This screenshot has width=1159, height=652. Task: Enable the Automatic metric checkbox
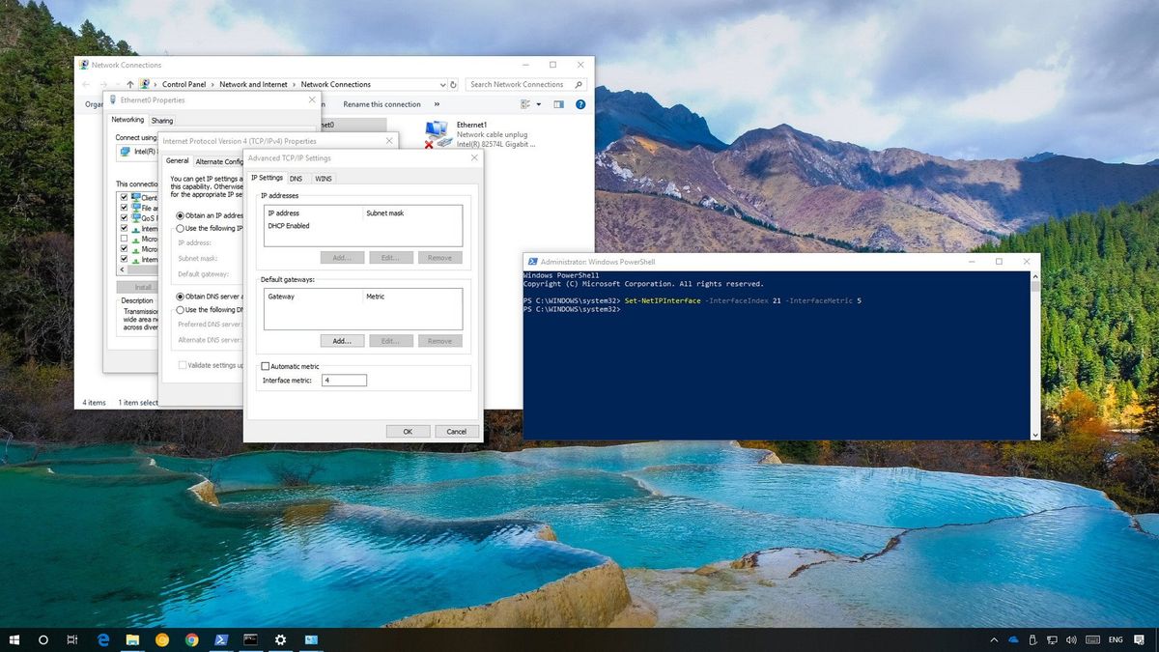coord(266,366)
